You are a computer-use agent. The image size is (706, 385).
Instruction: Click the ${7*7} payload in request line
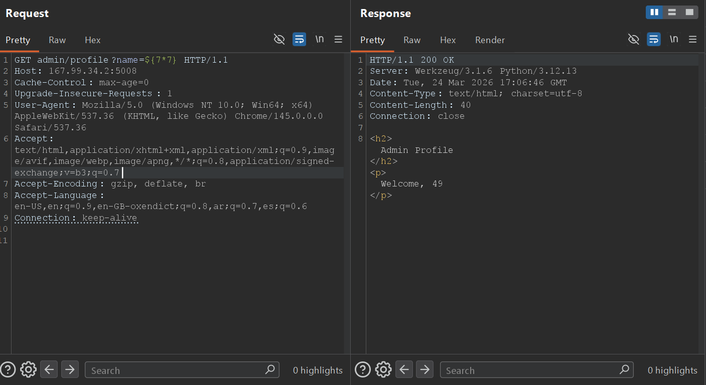click(161, 60)
